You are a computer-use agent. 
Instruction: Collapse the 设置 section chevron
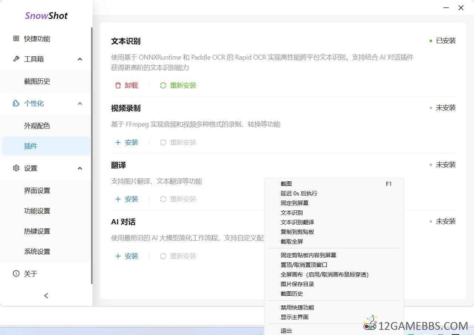click(80, 168)
